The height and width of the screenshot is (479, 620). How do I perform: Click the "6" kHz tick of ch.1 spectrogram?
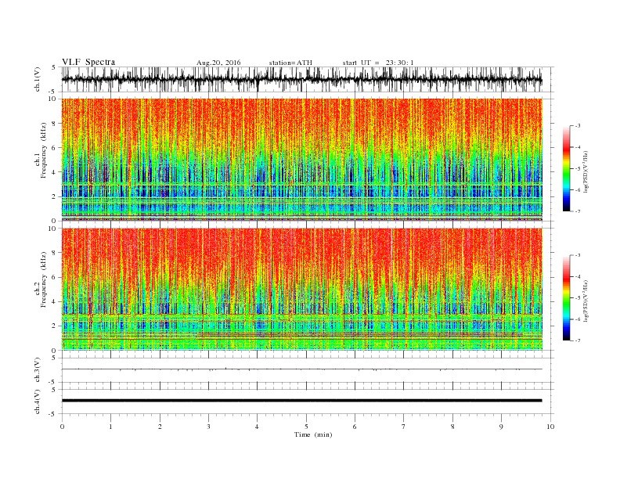(x=55, y=147)
